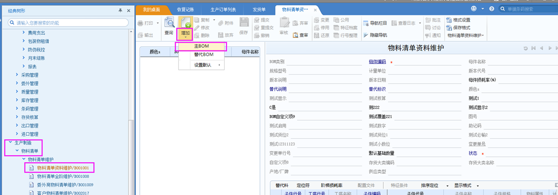The height and width of the screenshot is (195, 558).
Task: Click the function search input field
Action: pyautogui.click(x=68, y=23)
